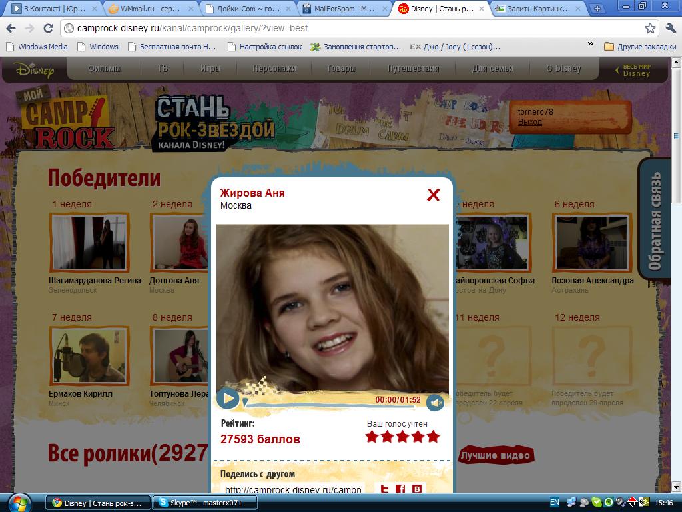Click the Skype tray icon
This screenshot has height=512, width=682.
pyautogui.click(x=597, y=503)
